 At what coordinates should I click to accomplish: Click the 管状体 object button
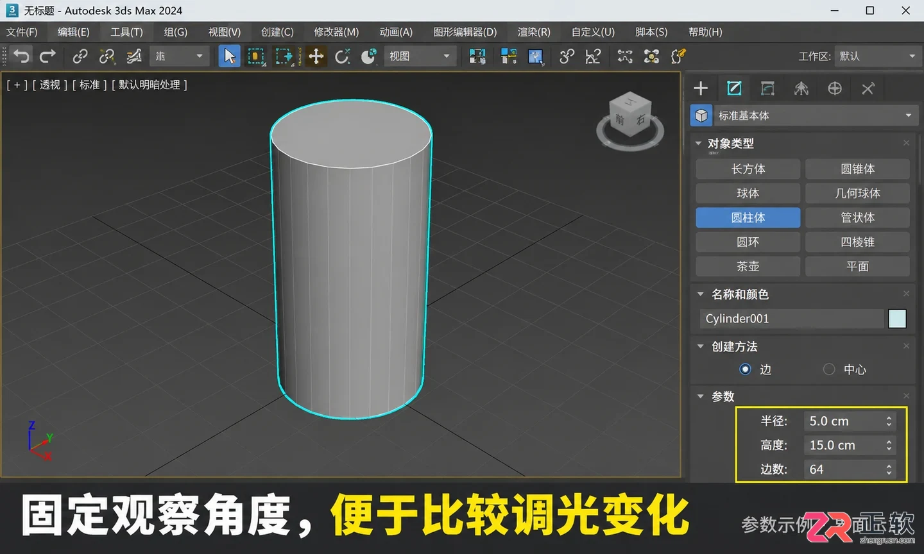858,218
